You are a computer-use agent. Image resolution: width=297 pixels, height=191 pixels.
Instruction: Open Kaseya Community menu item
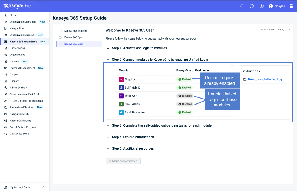[25, 121]
